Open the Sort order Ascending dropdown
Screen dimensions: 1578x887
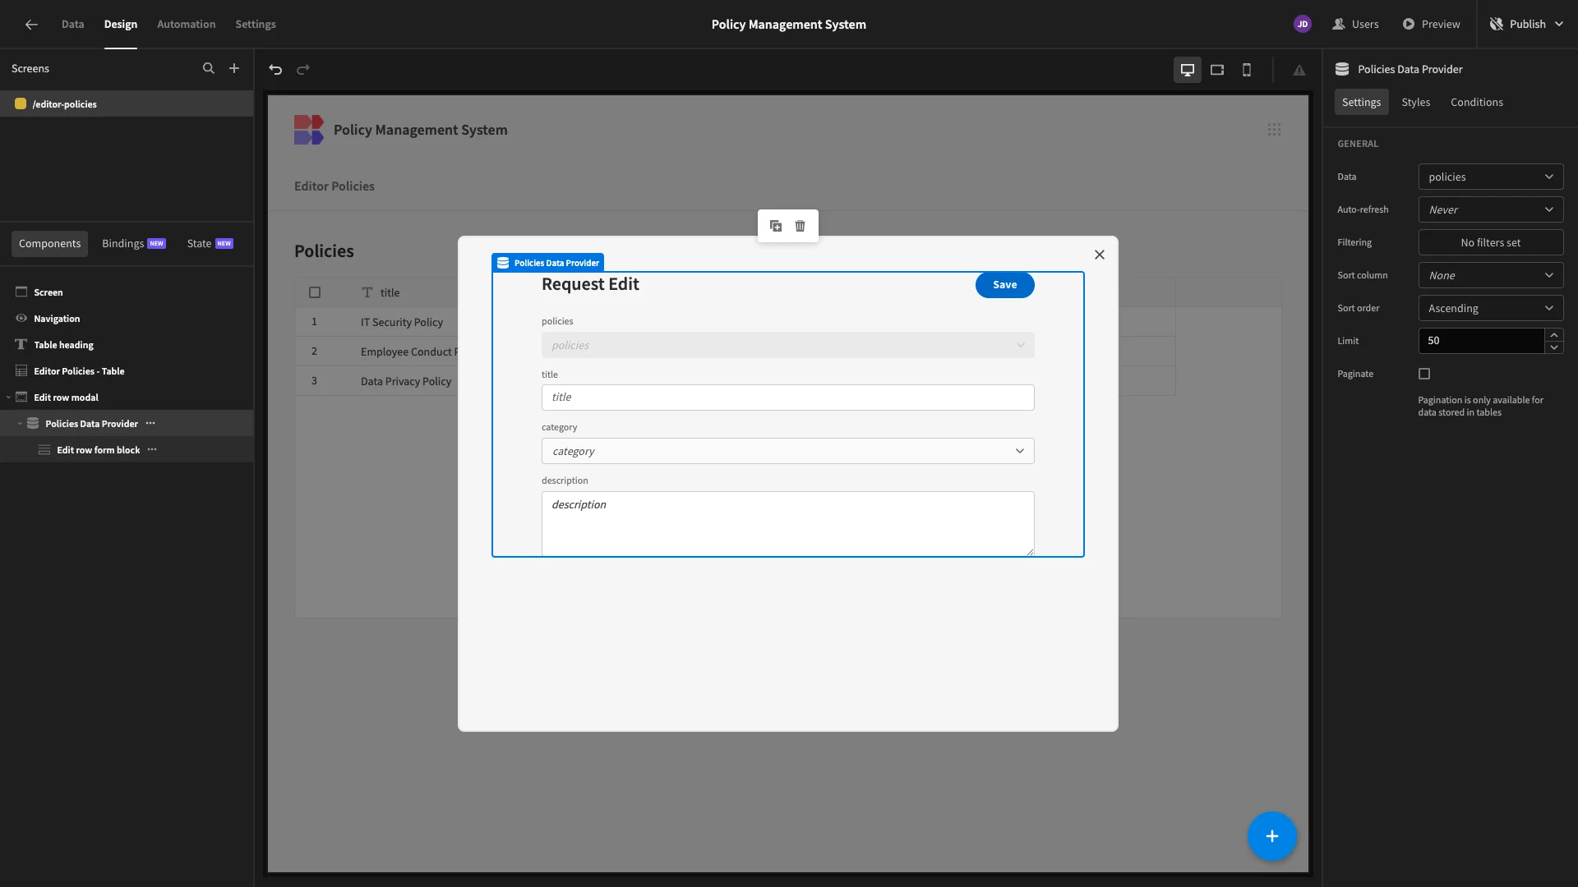pyautogui.click(x=1490, y=308)
